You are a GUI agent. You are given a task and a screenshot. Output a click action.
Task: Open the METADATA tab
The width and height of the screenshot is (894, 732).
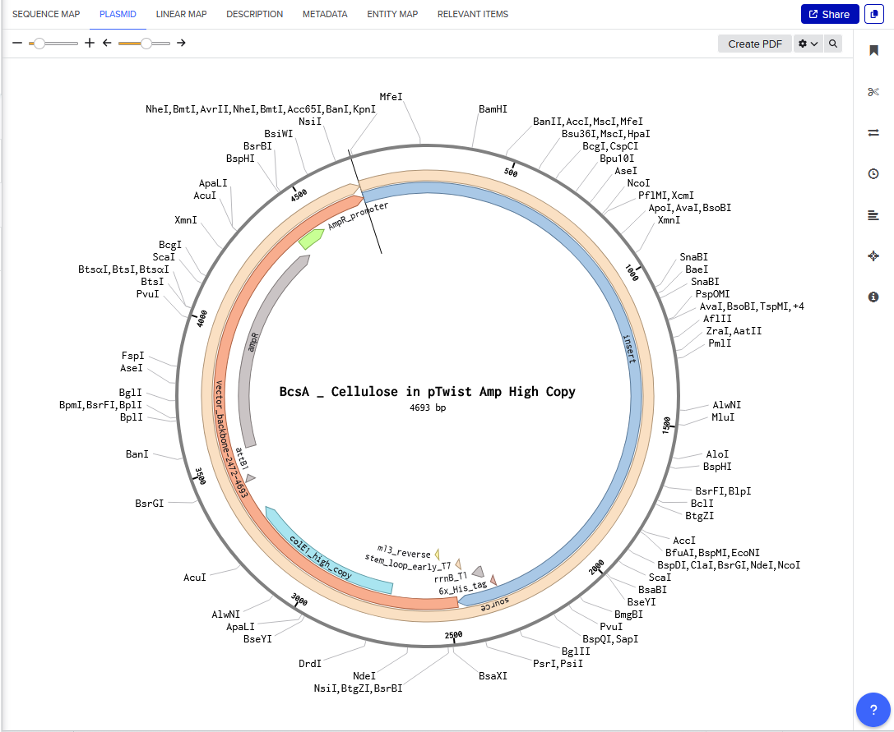pos(325,14)
